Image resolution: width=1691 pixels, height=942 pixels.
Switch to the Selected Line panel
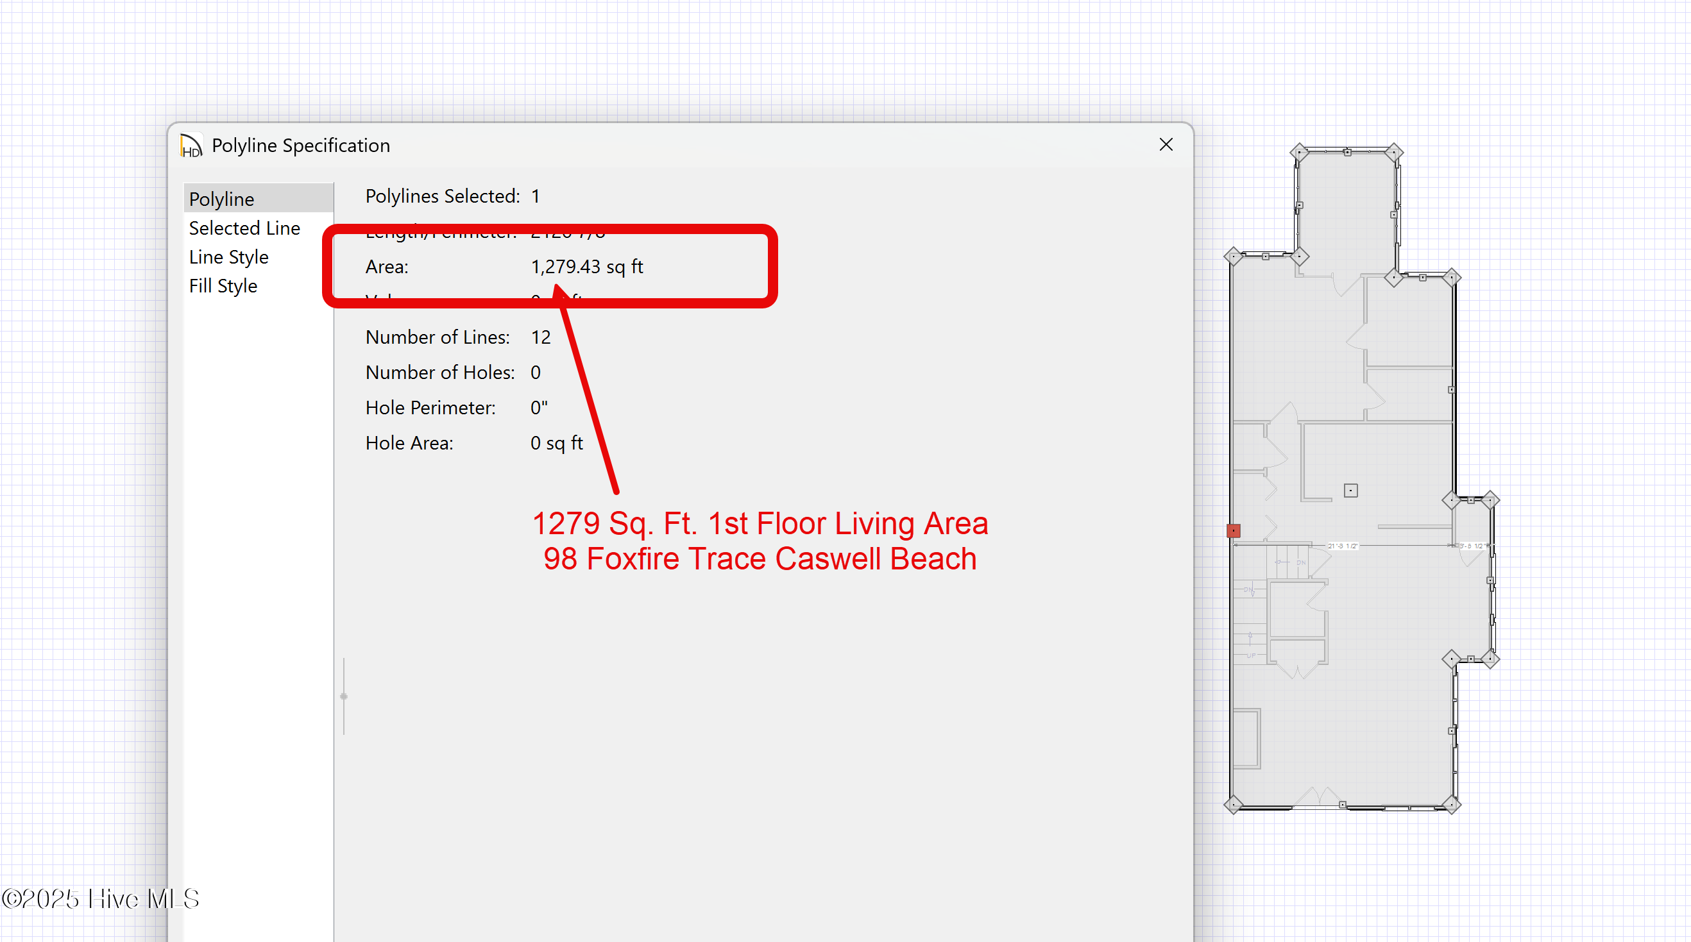point(244,228)
